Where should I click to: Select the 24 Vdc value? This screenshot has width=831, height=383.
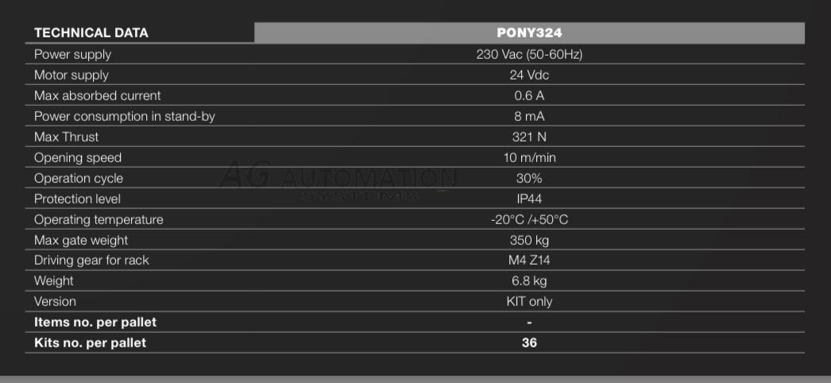[x=529, y=75]
